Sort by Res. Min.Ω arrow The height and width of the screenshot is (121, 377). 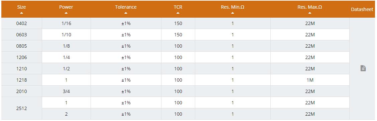pos(233,13)
